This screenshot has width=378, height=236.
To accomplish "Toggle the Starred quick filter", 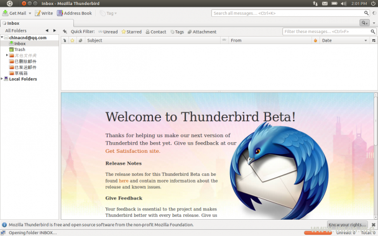I will pyautogui.click(x=132, y=32).
